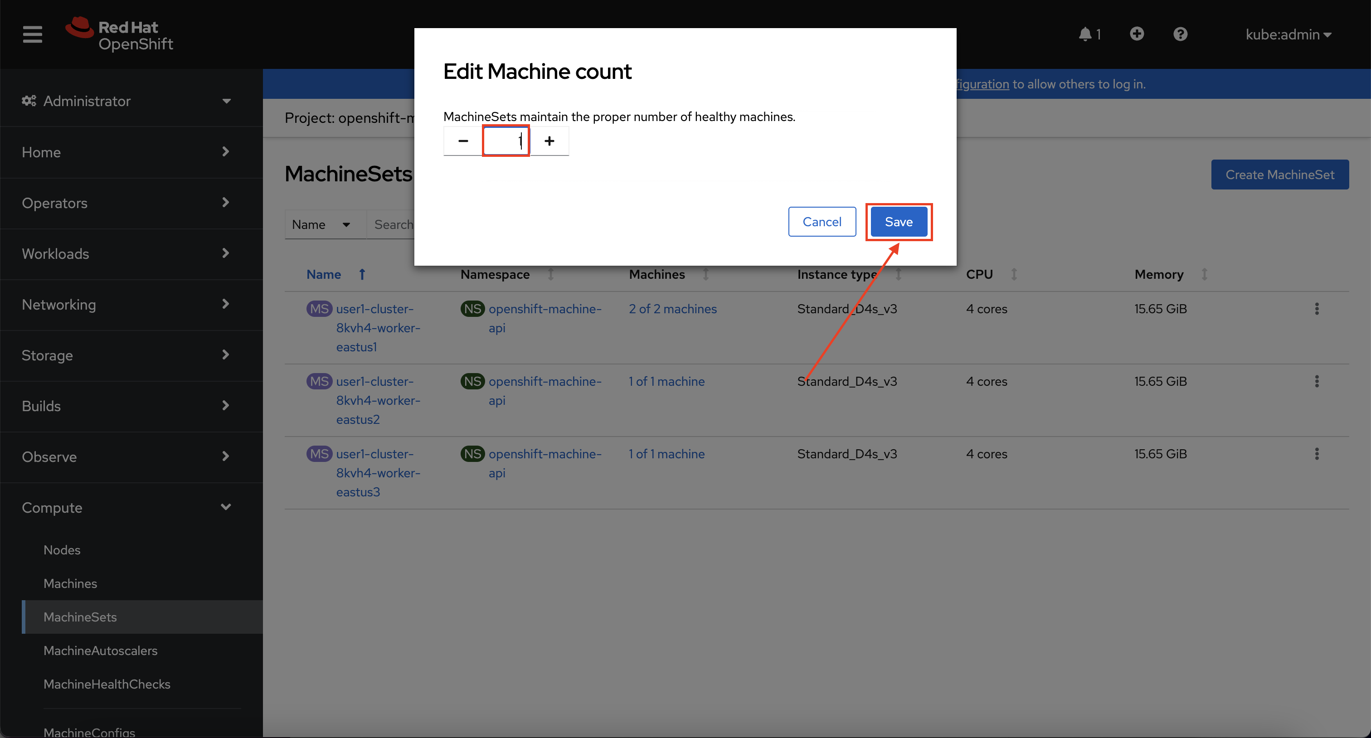Open kebab menu for worker-eastus1 MachineSet
The width and height of the screenshot is (1371, 738).
1317,309
